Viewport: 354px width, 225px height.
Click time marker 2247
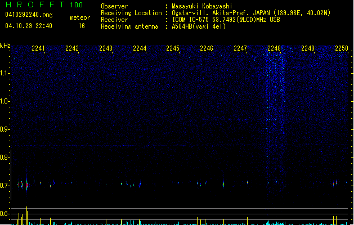pyautogui.click(x=240, y=48)
